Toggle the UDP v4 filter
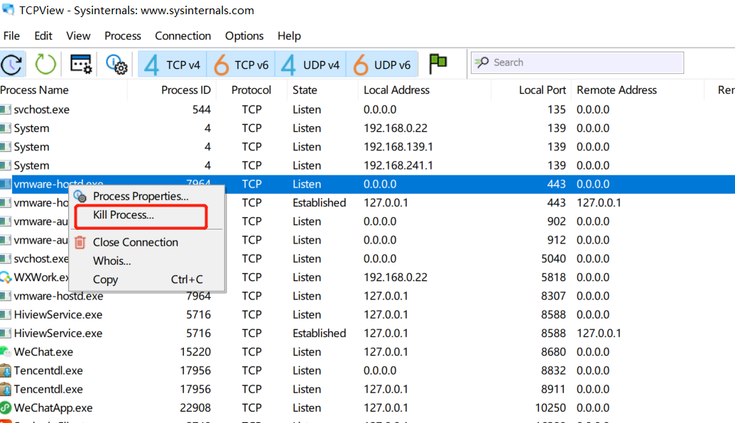 (x=310, y=65)
